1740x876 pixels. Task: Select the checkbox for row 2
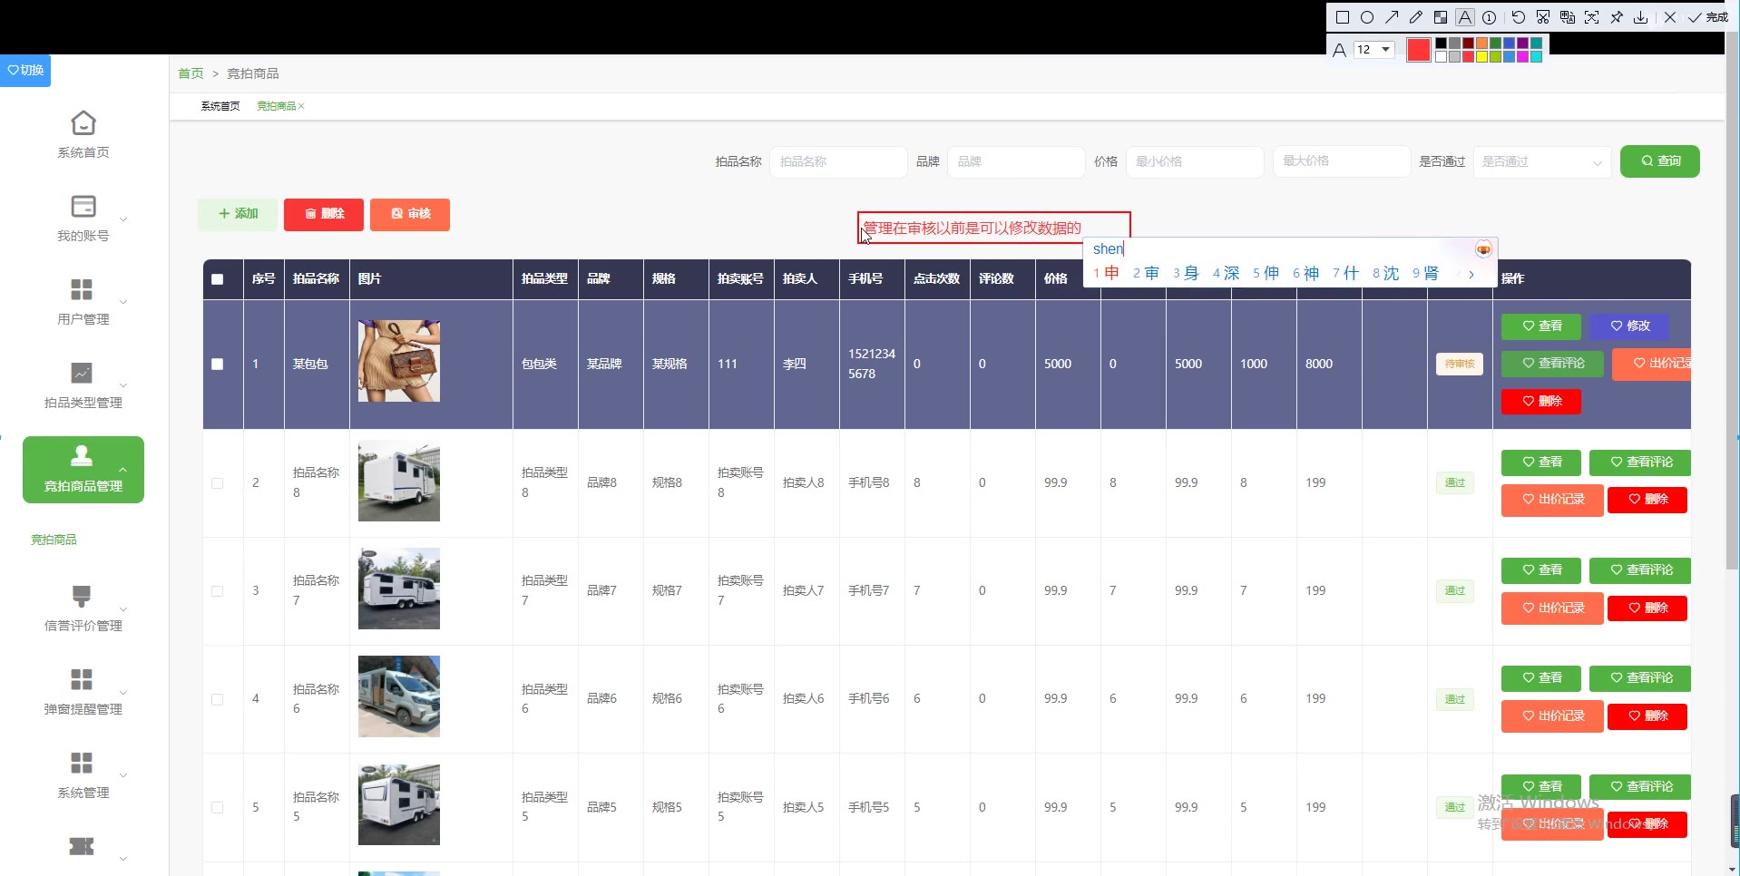tap(218, 483)
